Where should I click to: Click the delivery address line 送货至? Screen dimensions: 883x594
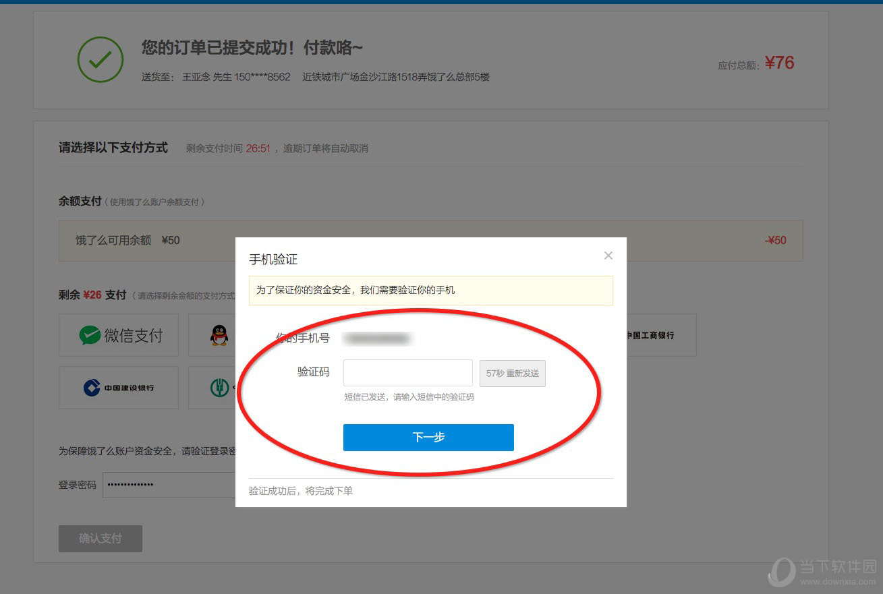[316, 77]
